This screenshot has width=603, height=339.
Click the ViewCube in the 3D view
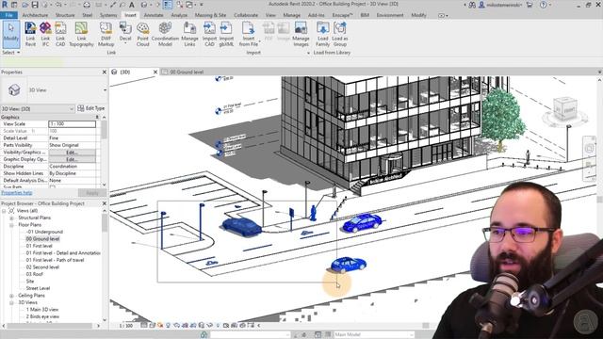[x=564, y=110]
